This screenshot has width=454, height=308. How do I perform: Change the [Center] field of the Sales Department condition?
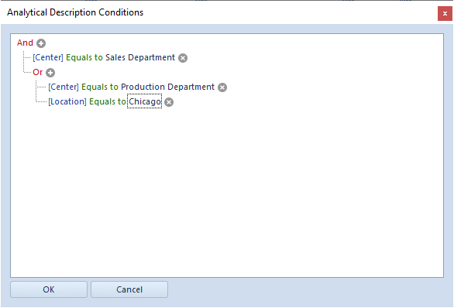(48, 57)
